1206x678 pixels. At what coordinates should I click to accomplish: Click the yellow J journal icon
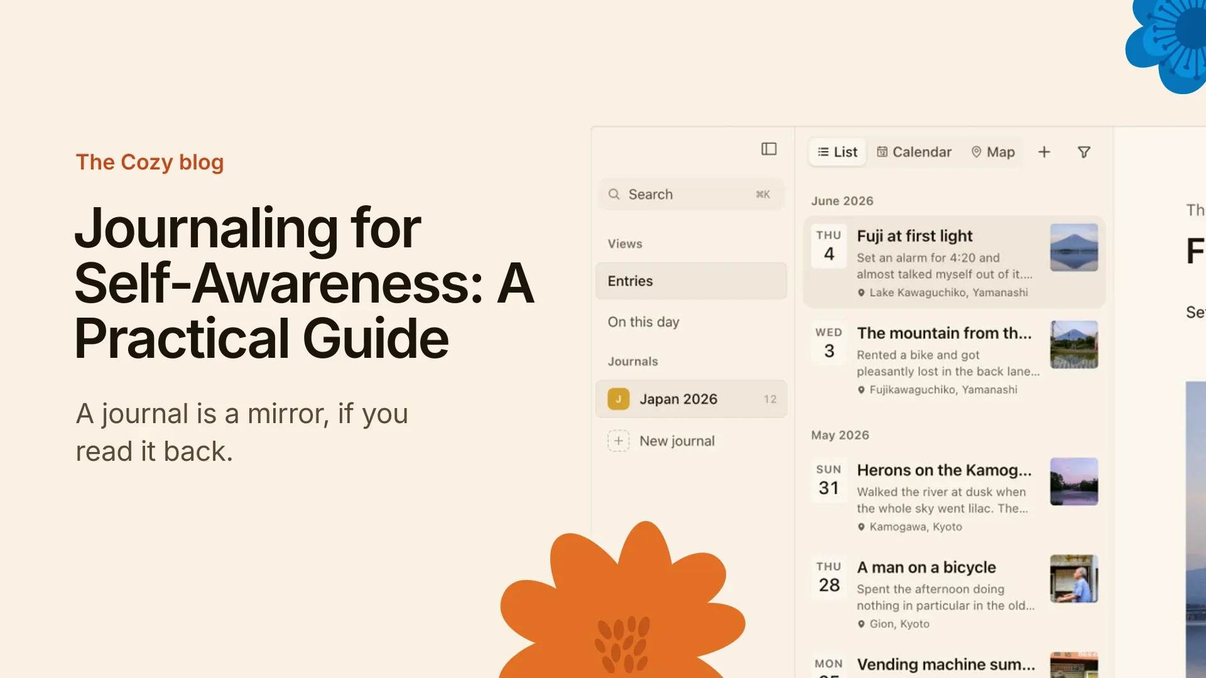click(618, 399)
